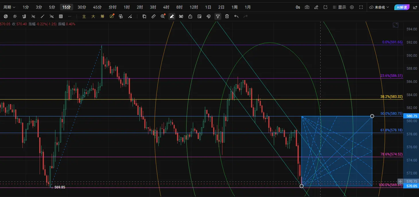Select the 1日 timeframe tab
This screenshot has width=419, height=197.
point(208,7)
